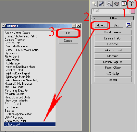Image resolution: width=137 pixels, height=132 pixels.
Task: Select Lightscape Materials entry
Action: [30, 77]
